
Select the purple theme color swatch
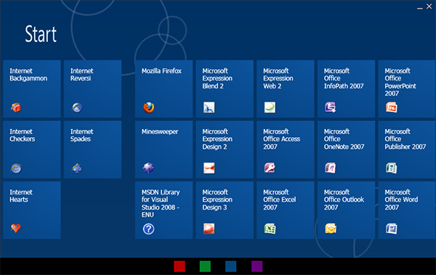click(x=257, y=266)
